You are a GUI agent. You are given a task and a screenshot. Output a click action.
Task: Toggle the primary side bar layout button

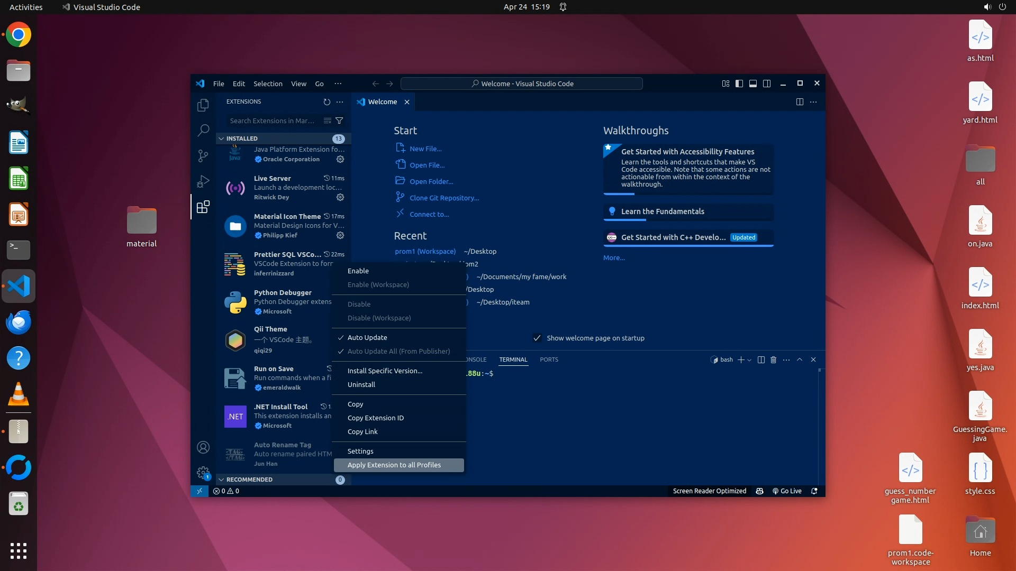(739, 84)
